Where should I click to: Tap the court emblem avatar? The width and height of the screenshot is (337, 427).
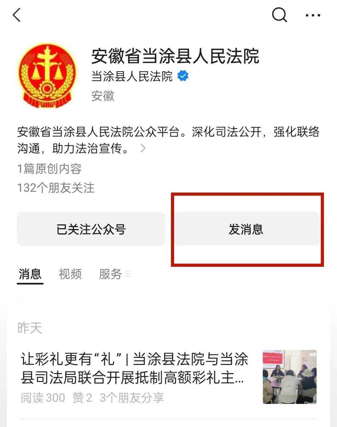click(47, 76)
